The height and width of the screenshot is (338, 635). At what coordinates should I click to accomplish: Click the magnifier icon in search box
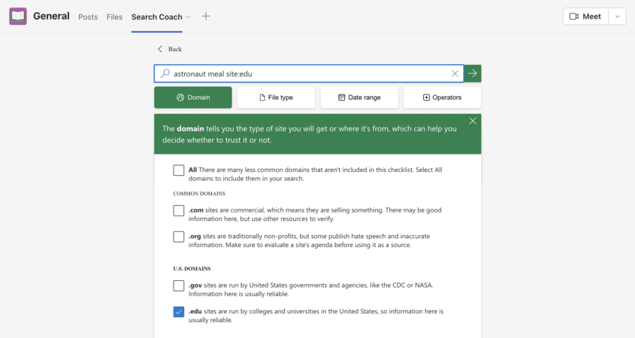tap(165, 74)
